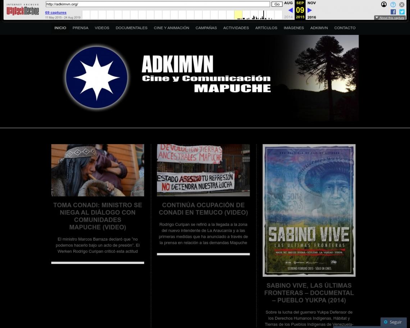Open the Wayback Machine logo link
Image resolution: width=410 pixels, height=328 pixels.
(x=23, y=10)
